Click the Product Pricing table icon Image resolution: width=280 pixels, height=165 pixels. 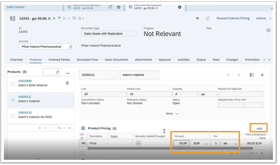tap(83, 128)
